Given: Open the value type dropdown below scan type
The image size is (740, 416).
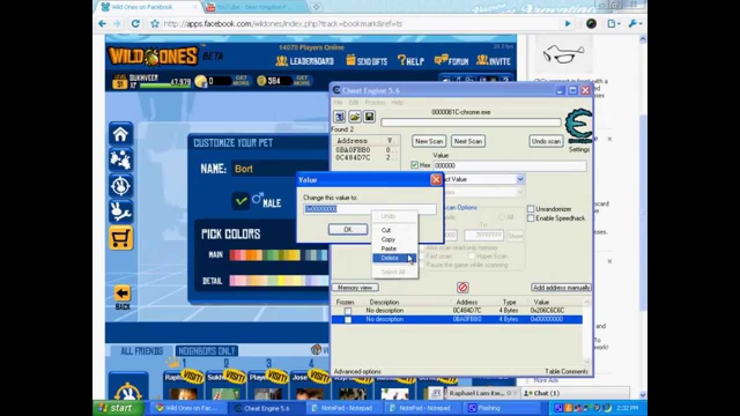Looking at the screenshot, I should [520, 192].
